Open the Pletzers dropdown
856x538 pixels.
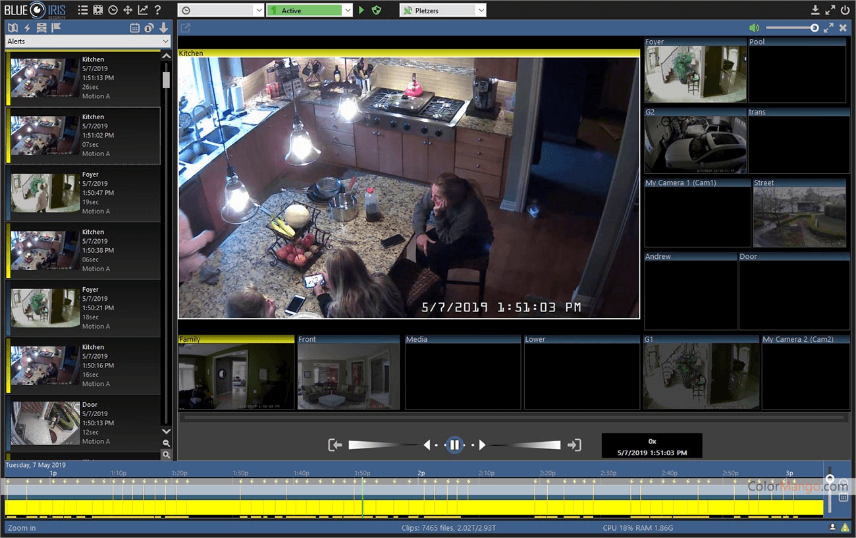(x=442, y=11)
